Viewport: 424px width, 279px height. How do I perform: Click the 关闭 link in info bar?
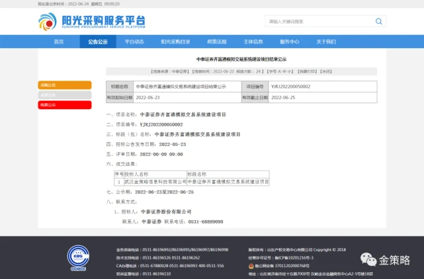coord(326,71)
